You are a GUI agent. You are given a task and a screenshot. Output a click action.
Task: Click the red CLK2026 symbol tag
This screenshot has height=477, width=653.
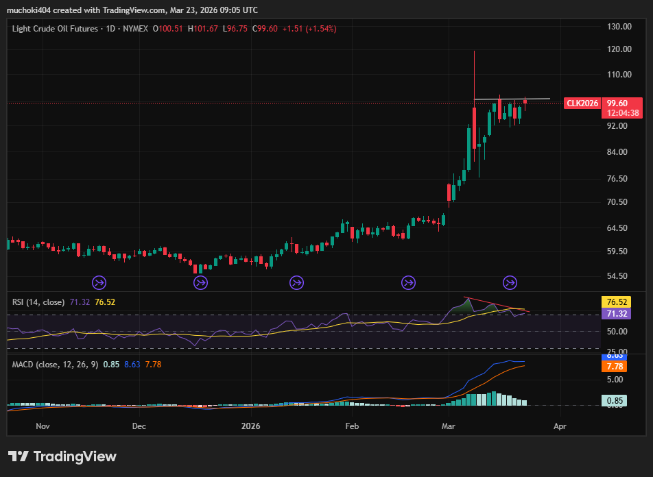click(582, 103)
